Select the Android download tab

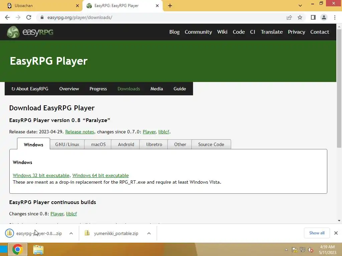(x=126, y=145)
